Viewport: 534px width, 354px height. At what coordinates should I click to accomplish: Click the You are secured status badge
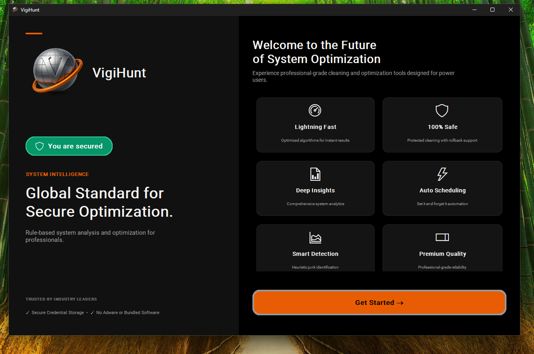[x=69, y=146]
